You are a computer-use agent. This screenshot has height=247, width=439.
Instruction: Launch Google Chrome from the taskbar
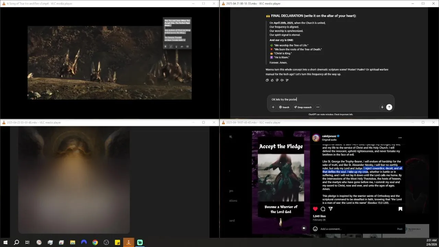coord(95,243)
